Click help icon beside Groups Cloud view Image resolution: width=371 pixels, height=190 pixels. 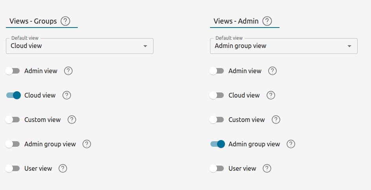tap(67, 95)
